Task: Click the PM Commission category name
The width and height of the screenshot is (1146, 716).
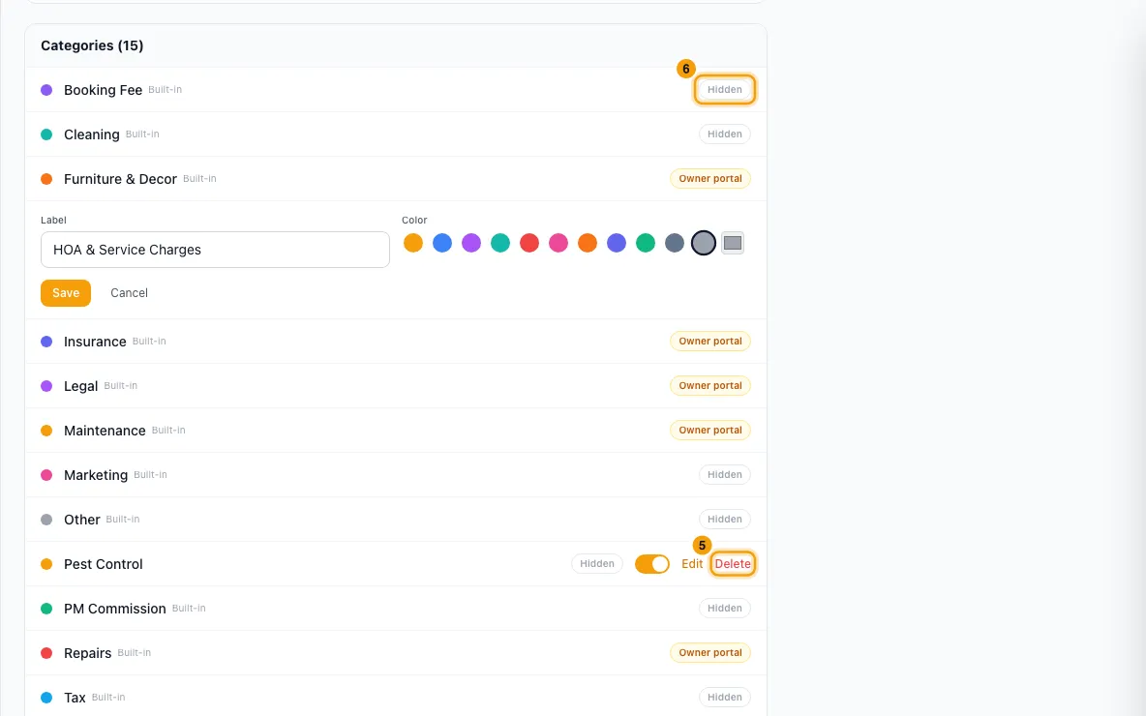Action: click(x=115, y=610)
